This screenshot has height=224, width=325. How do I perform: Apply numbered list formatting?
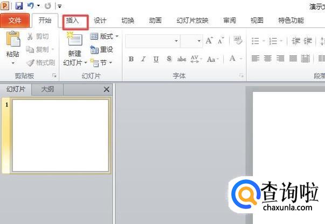[x=273, y=41]
